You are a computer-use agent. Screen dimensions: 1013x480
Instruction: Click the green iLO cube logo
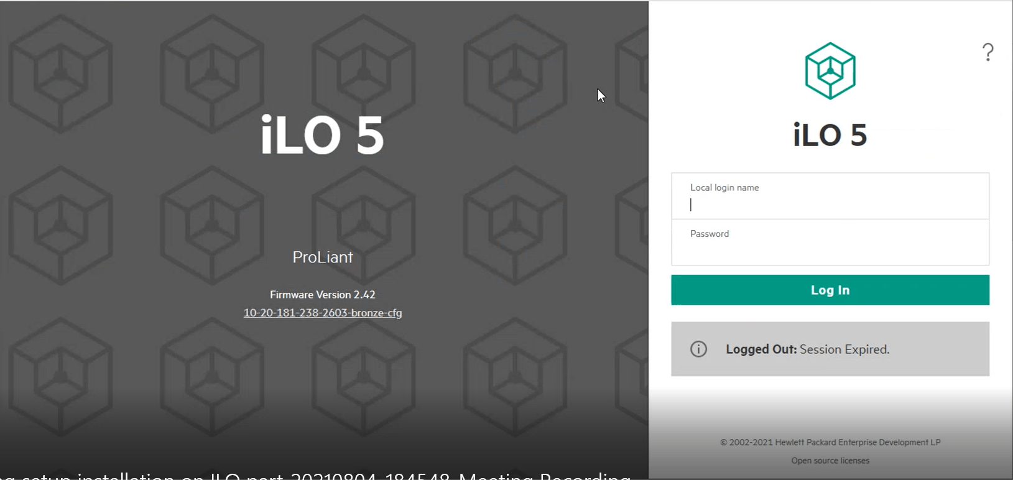(830, 71)
